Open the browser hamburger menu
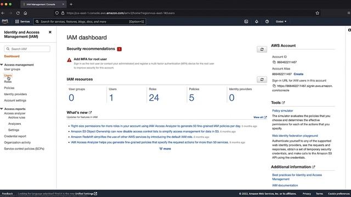This screenshot has height=197, width=351. [x=349, y=13]
